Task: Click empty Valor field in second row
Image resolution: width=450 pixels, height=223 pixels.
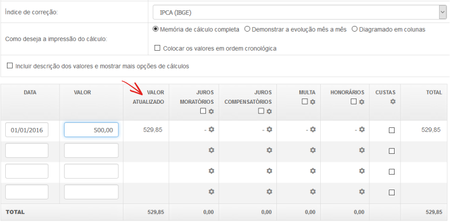Action: point(91,150)
